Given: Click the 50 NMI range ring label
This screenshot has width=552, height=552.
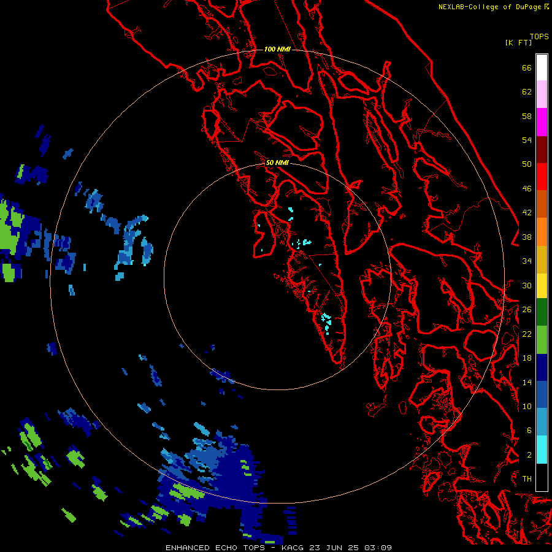Looking at the screenshot, I should [277, 163].
